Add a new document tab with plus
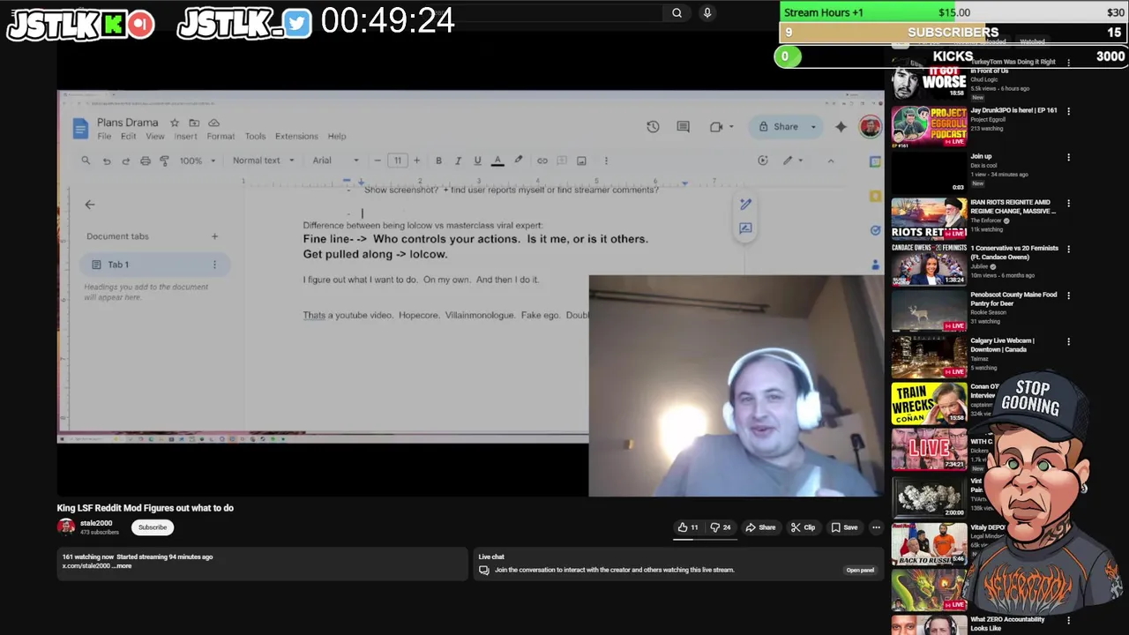The image size is (1129, 635). 214,236
